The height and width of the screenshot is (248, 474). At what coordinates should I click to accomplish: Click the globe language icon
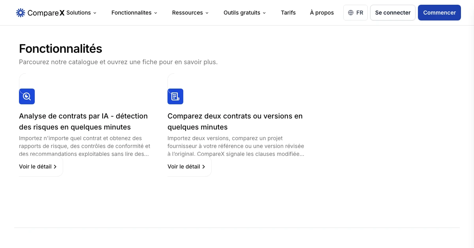click(x=351, y=13)
